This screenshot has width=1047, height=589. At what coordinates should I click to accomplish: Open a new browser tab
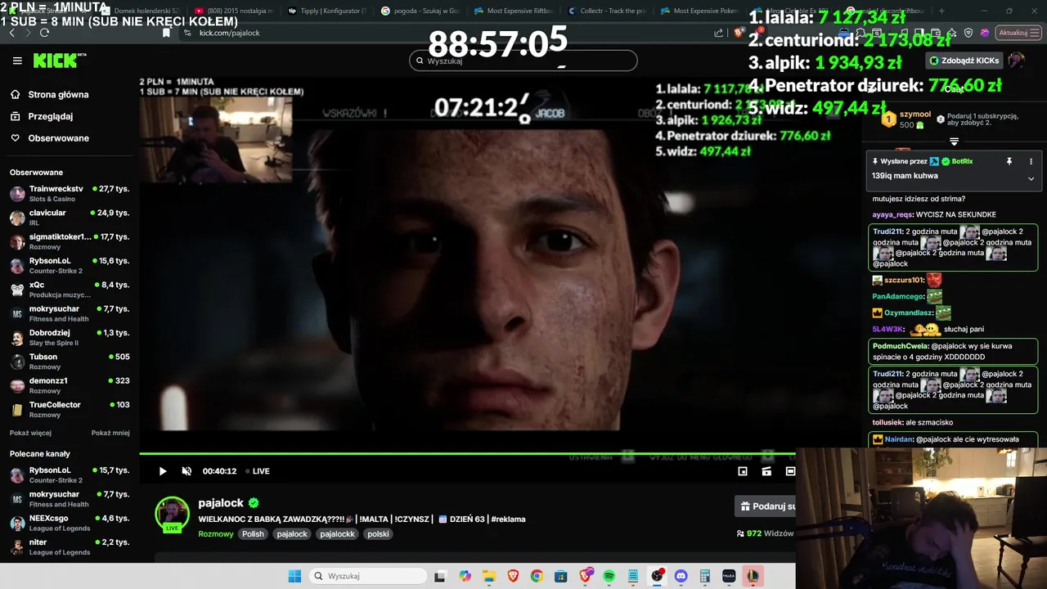point(941,11)
